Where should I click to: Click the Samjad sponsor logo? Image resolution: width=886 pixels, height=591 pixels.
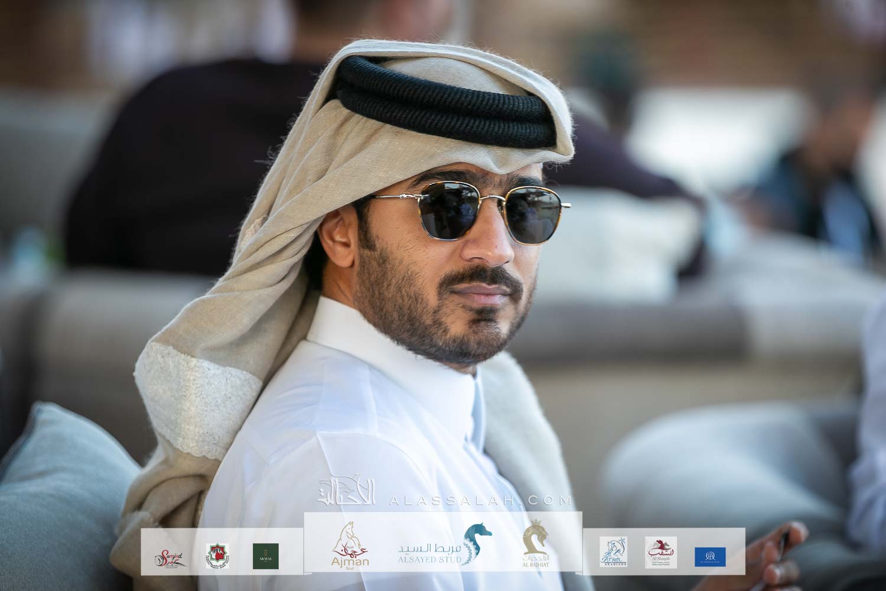[170, 557]
